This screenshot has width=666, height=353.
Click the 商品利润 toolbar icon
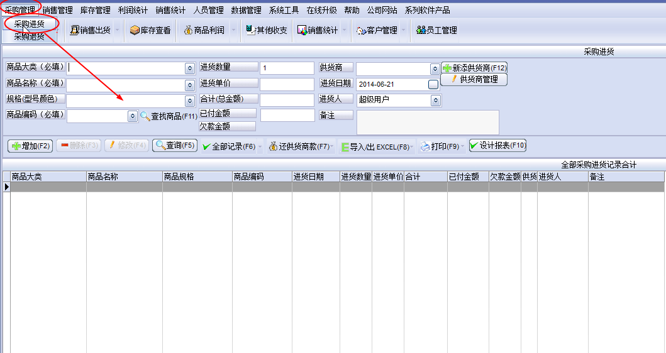[188, 30]
